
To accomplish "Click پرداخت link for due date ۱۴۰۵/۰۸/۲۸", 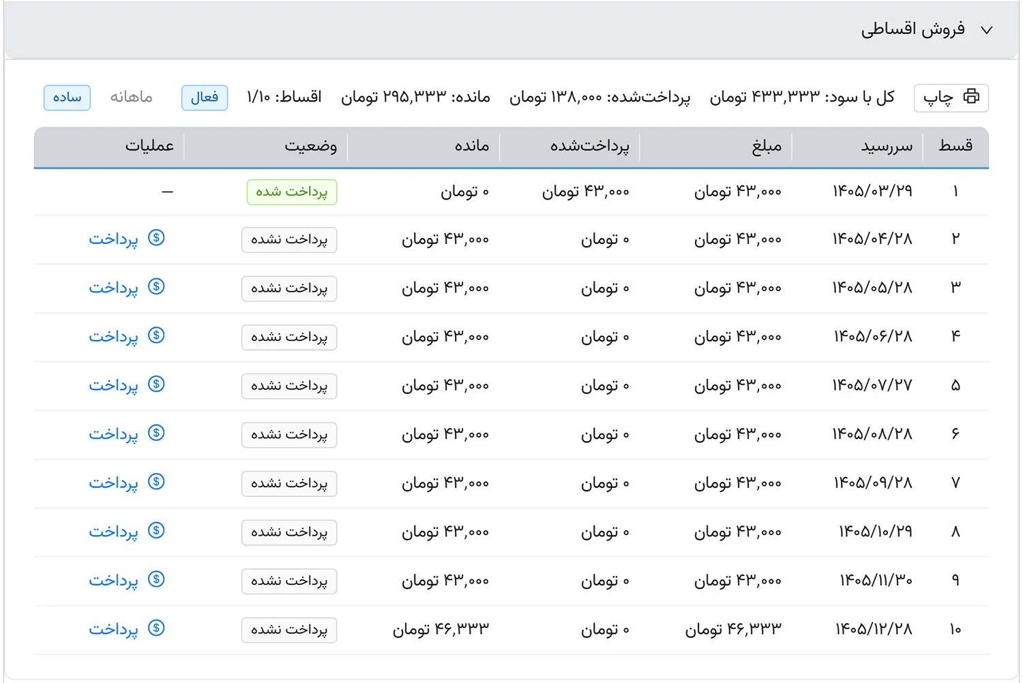I will click(x=113, y=434).
